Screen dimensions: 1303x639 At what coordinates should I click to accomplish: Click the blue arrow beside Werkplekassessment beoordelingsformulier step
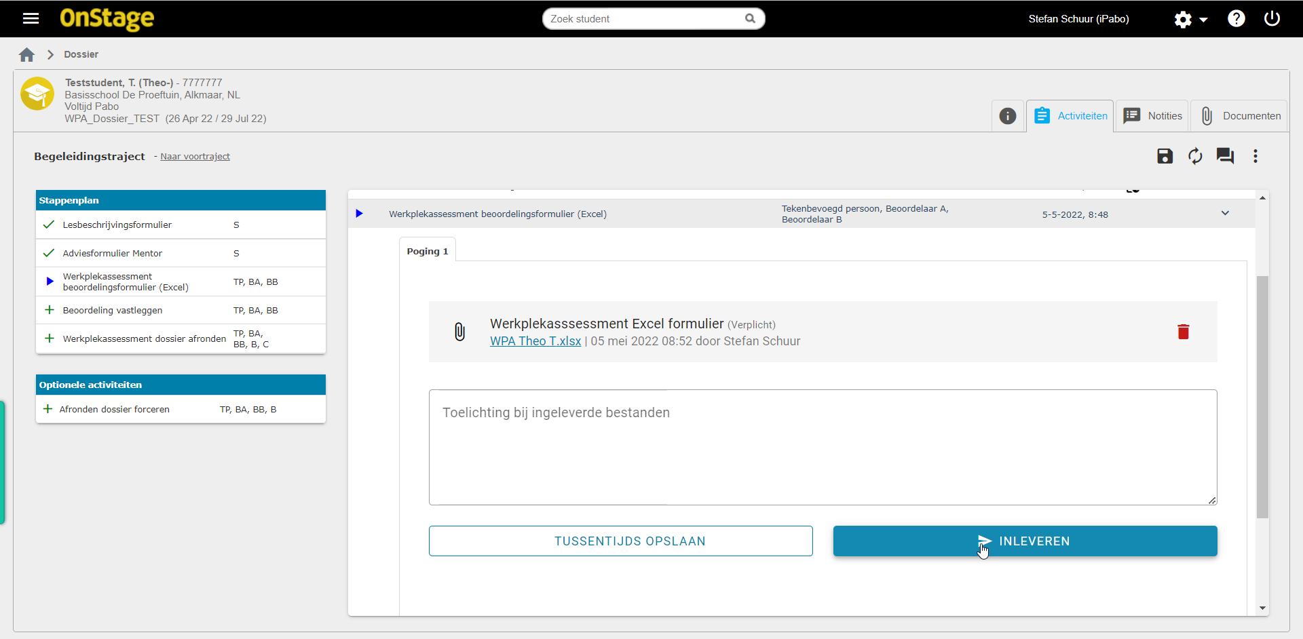[50, 282]
